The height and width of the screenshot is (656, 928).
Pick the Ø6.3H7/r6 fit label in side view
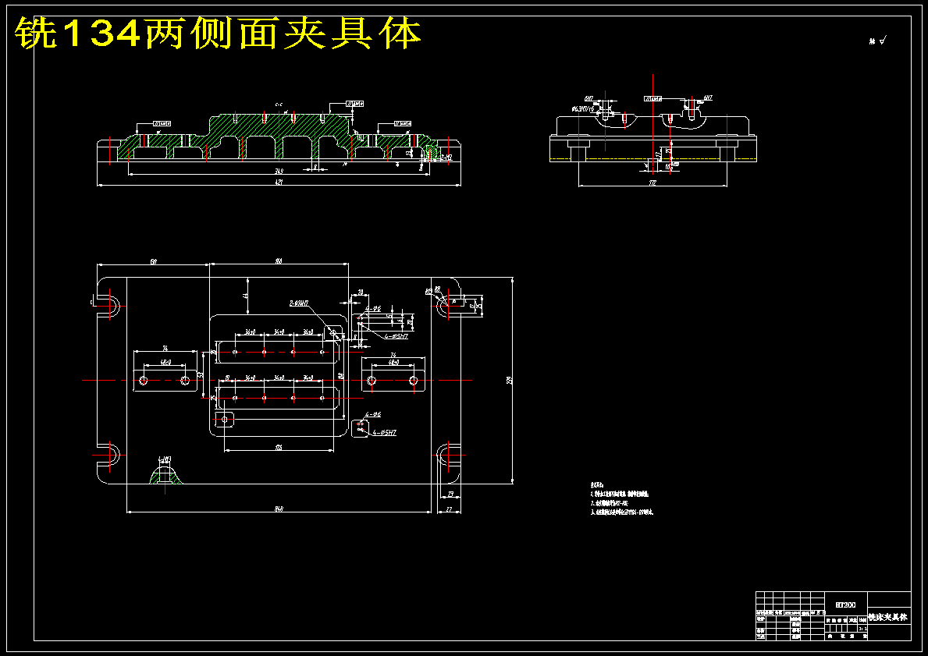pyautogui.click(x=583, y=109)
